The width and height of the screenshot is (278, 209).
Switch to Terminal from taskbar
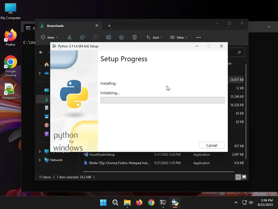(x=163, y=202)
